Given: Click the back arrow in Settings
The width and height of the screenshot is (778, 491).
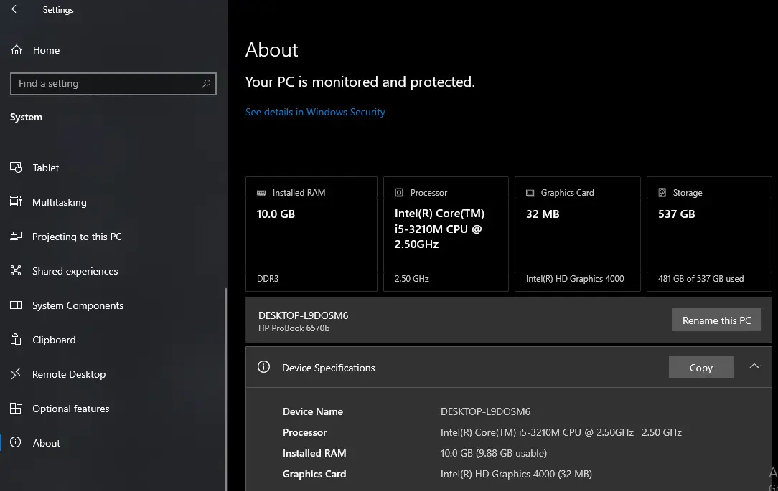Looking at the screenshot, I should (16, 10).
